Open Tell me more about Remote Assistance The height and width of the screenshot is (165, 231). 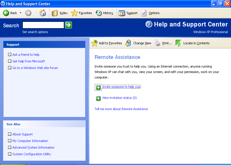[x=121, y=109]
